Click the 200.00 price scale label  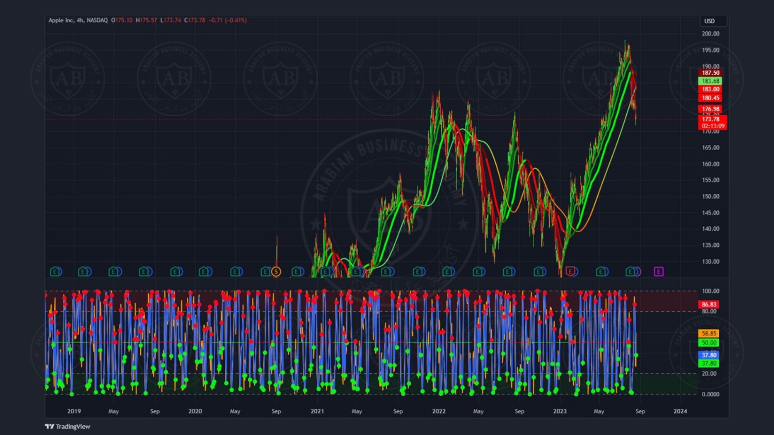[711, 34]
